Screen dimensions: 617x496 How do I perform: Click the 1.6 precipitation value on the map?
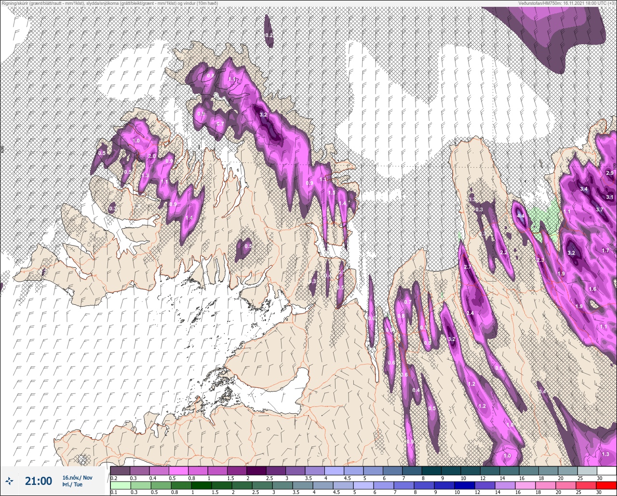pos(592,289)
